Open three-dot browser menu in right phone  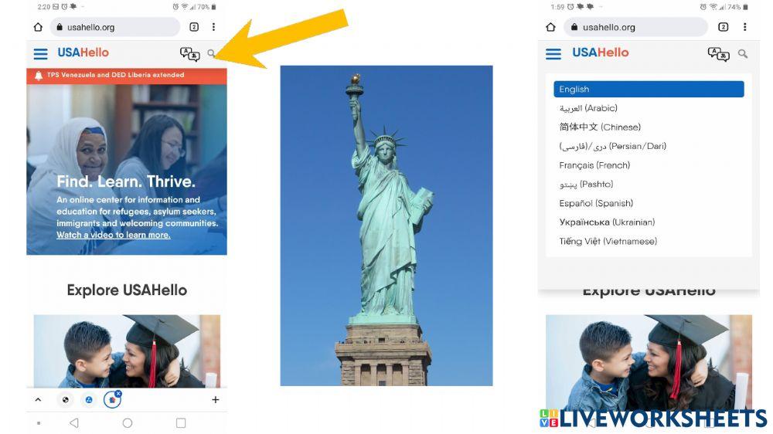745,27
